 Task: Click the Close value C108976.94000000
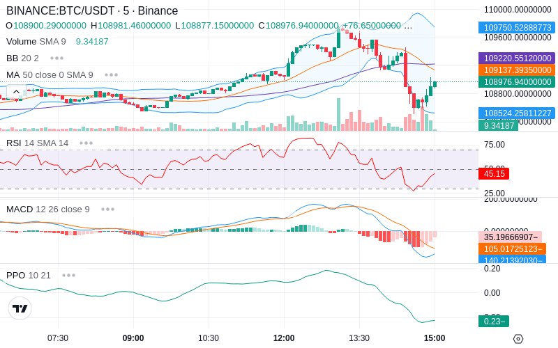tap(299, 26)
